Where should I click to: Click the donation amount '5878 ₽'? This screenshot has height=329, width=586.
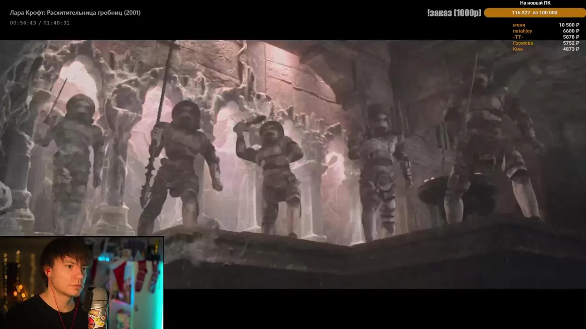tap(571, 37)
